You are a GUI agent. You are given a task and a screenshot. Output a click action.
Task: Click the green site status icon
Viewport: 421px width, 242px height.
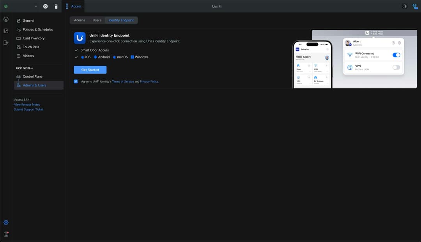[x=6, y=6]
